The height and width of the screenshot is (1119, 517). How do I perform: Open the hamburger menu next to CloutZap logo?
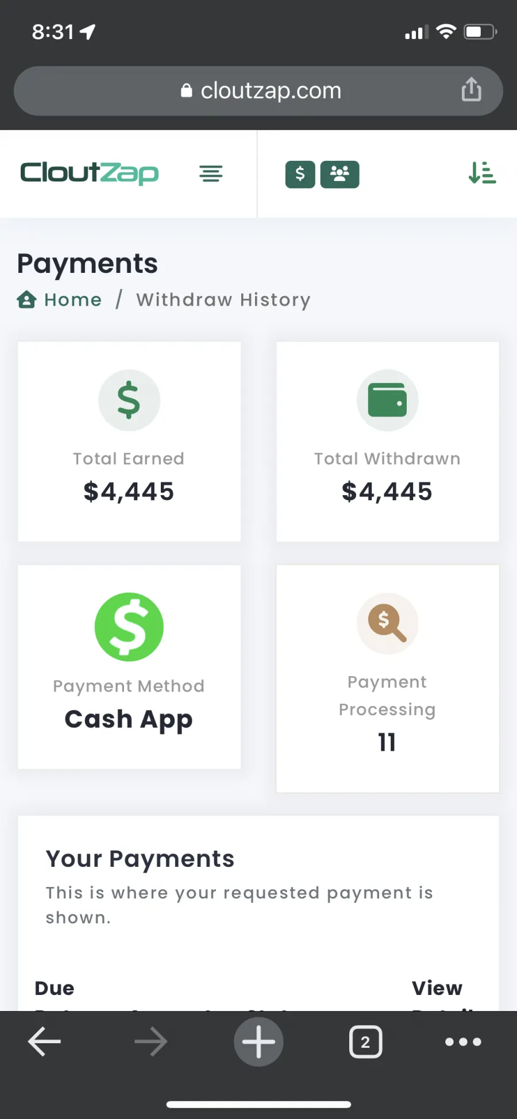211,173
